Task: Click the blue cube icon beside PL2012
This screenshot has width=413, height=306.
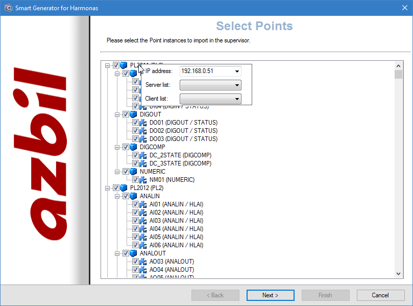Action: click(x=124, y=188)
